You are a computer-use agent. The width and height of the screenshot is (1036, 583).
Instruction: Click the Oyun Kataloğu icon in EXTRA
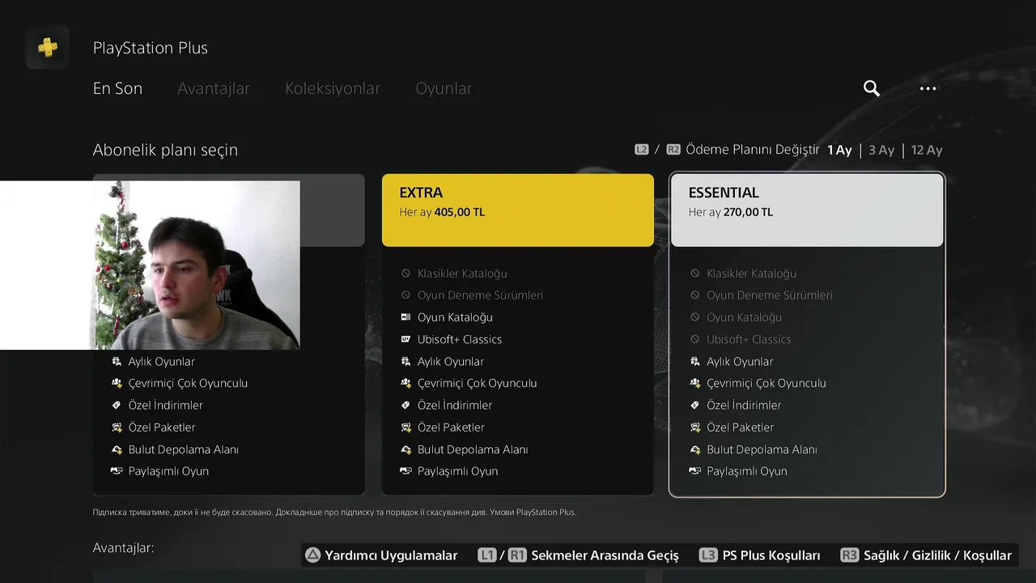[405, 317]
